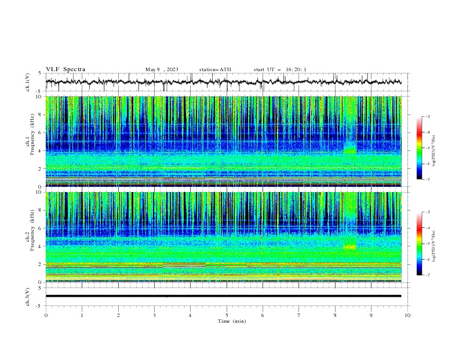Screen dimensions: 459x354
Task: Click the "start UT = 16:20: 1" text
Action: coord(280,69)
